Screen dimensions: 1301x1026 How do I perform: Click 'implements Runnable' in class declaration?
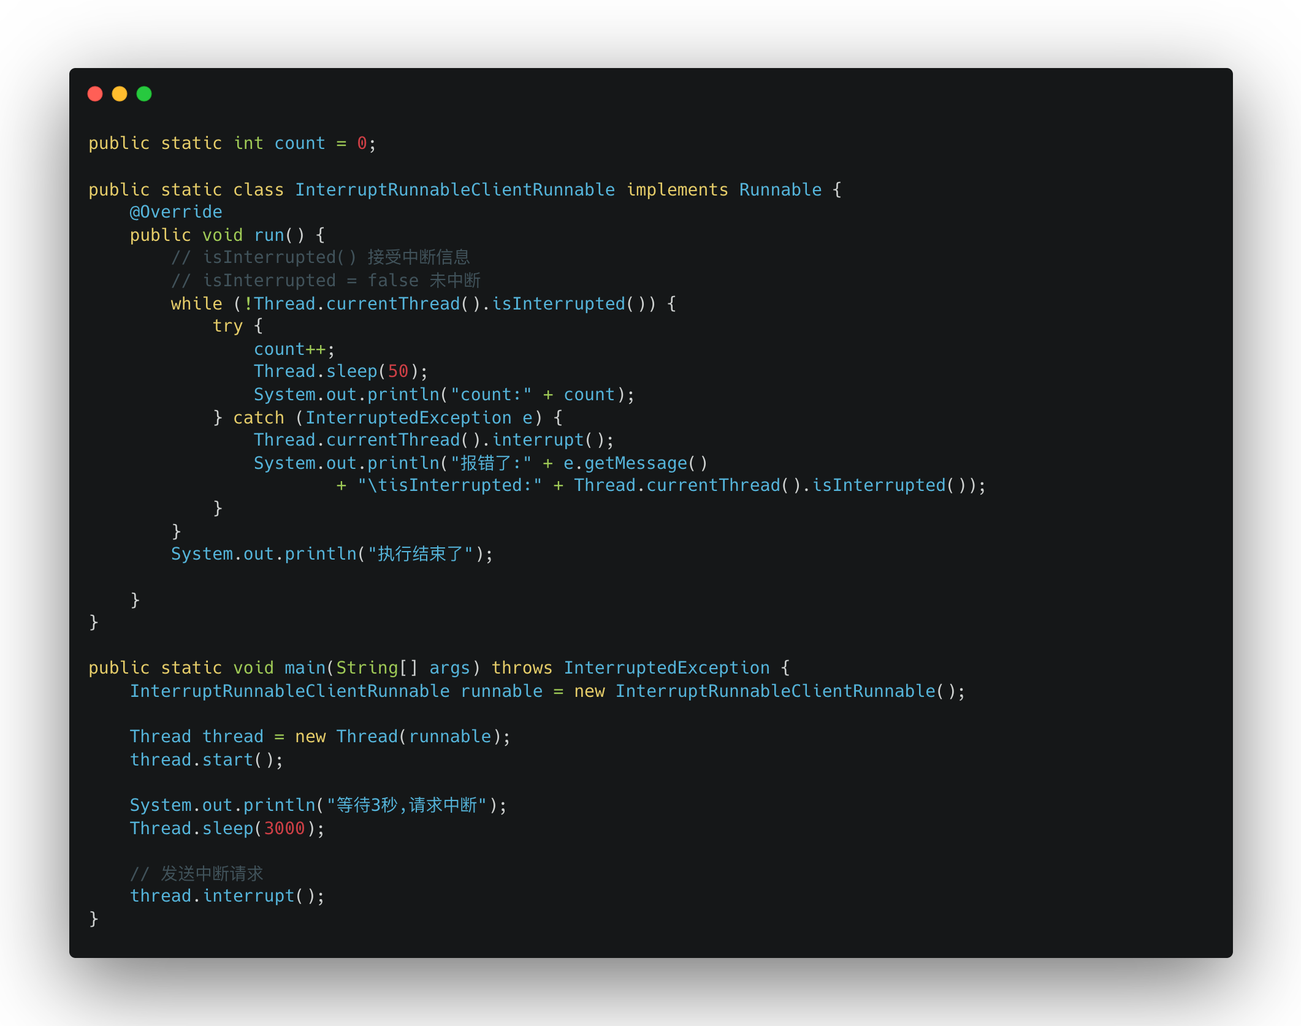click(724, 189)
